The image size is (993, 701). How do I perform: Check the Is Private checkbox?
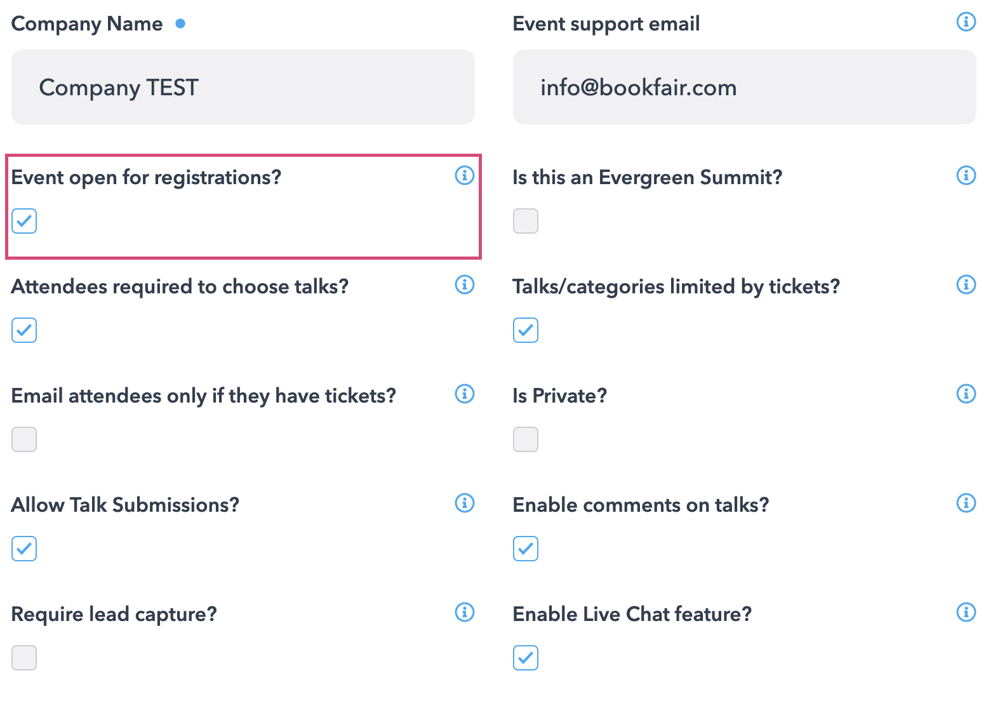(526, 439)
